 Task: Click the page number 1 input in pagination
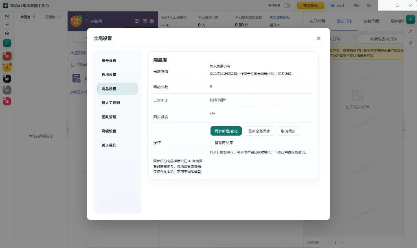tap(335, 242)
